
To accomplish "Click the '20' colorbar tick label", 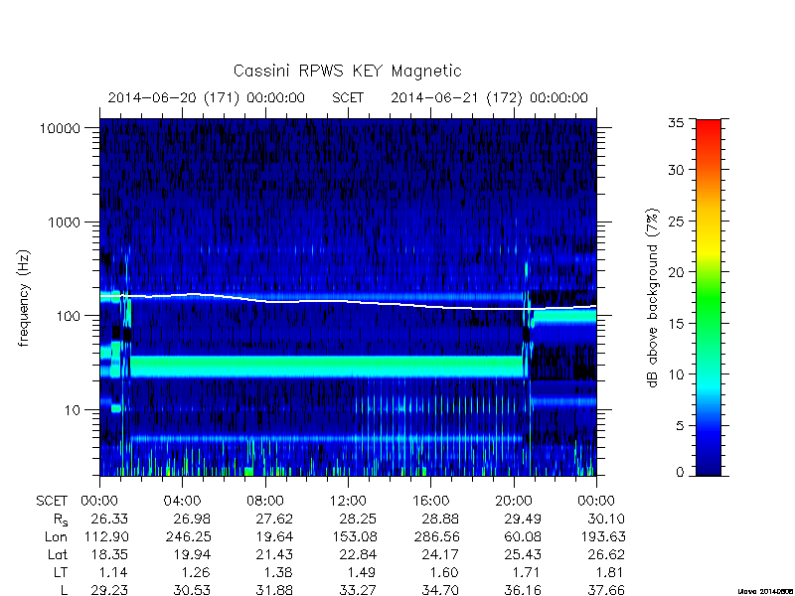I will tap(676, 272).
